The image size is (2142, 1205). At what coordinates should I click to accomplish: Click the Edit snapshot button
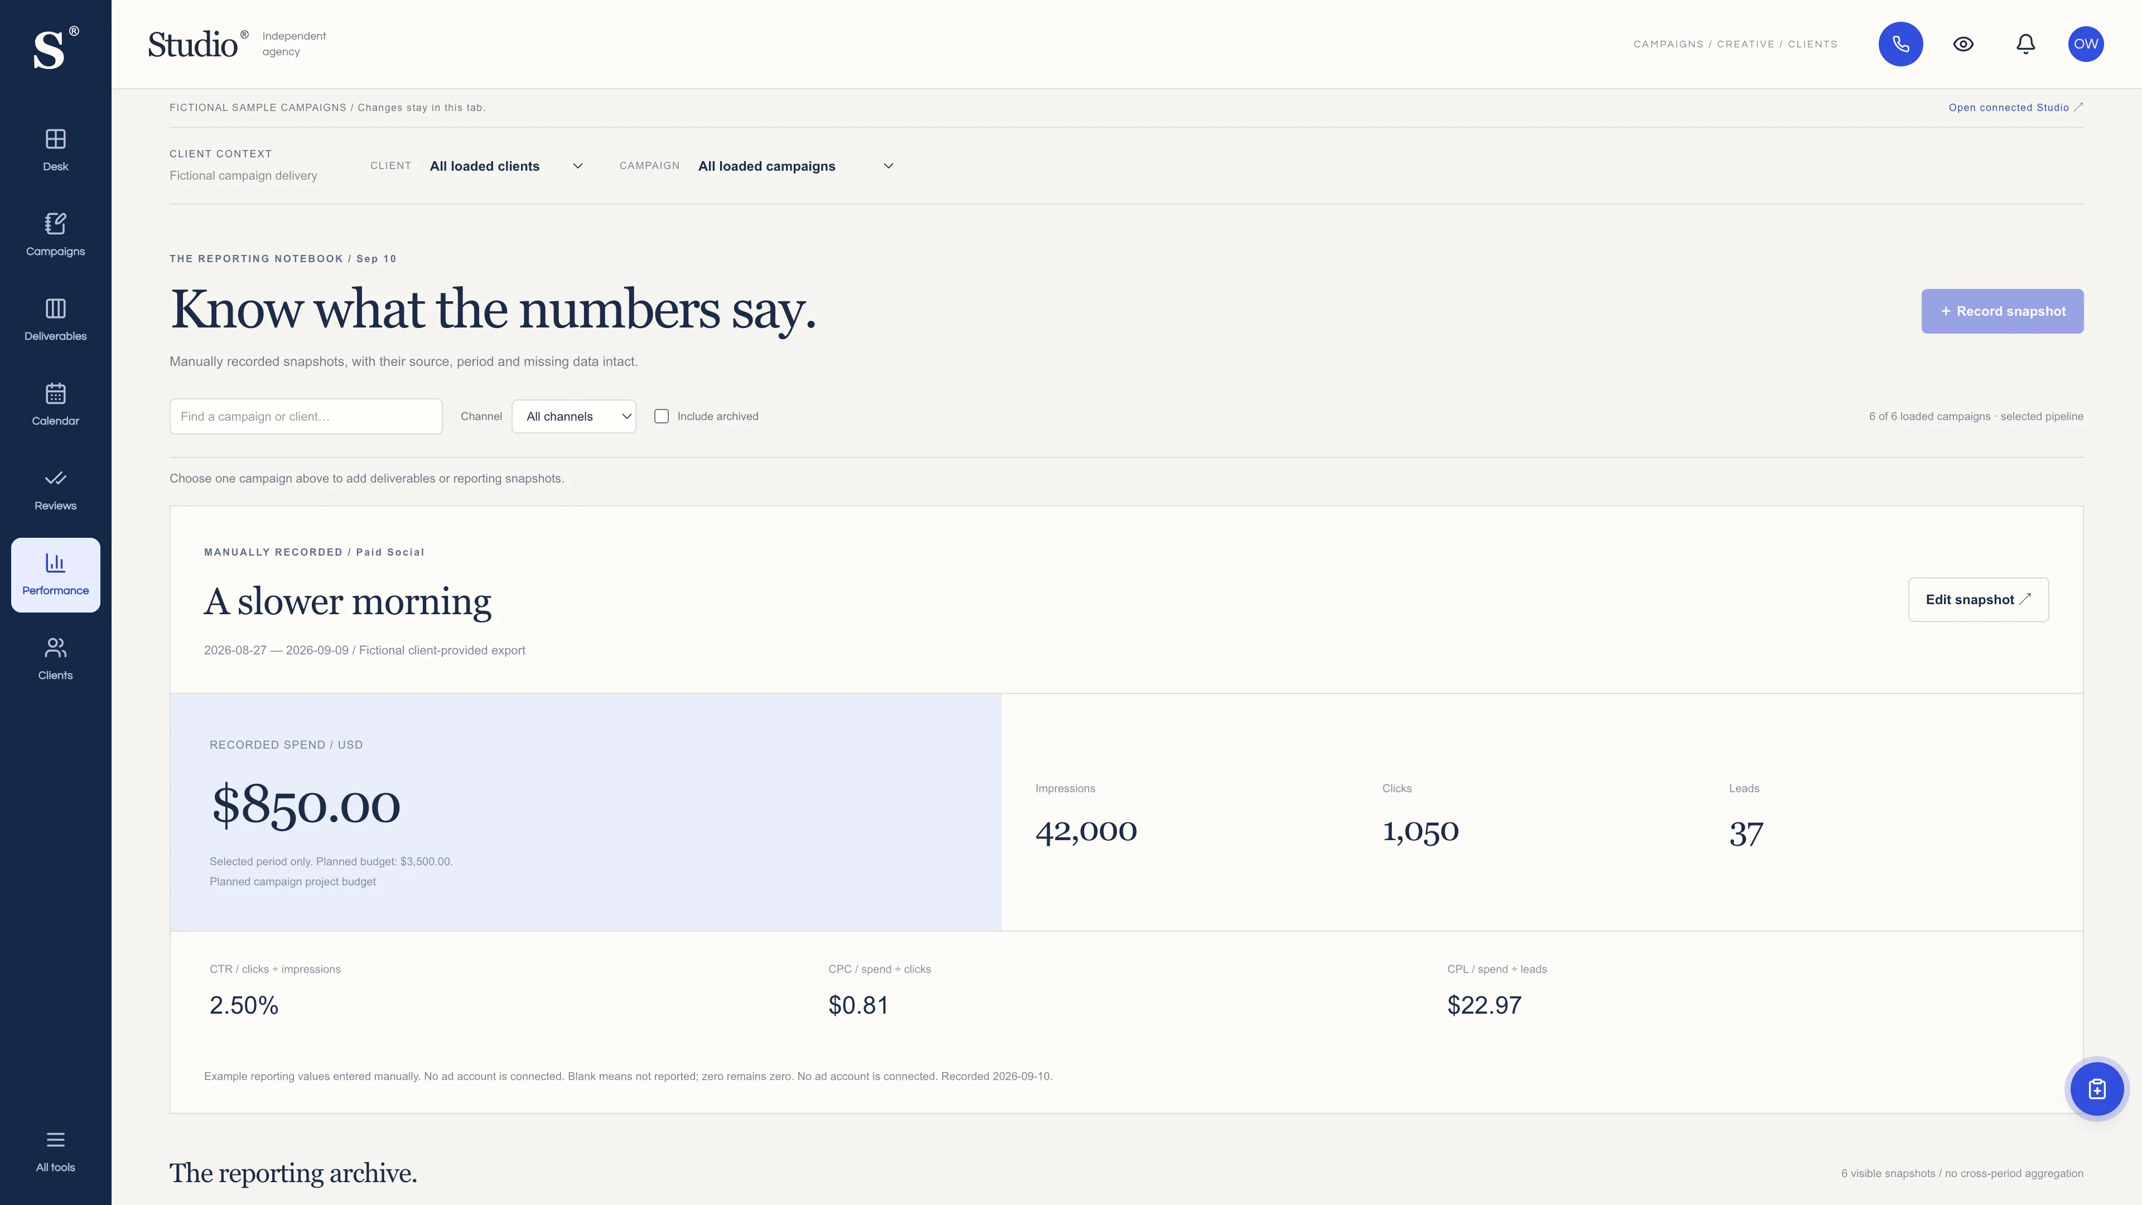tap(1978, 600)
